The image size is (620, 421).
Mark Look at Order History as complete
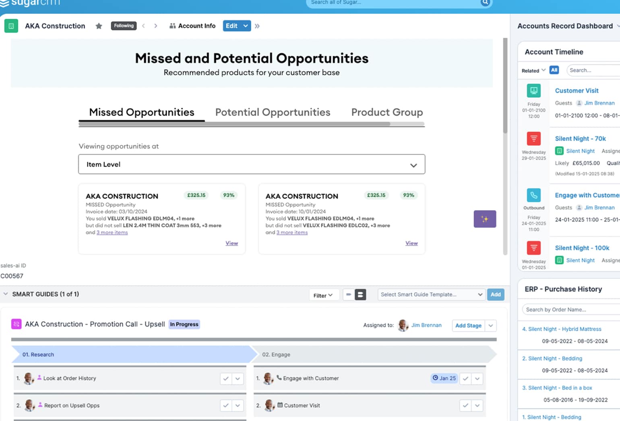(x=226, y=379)
